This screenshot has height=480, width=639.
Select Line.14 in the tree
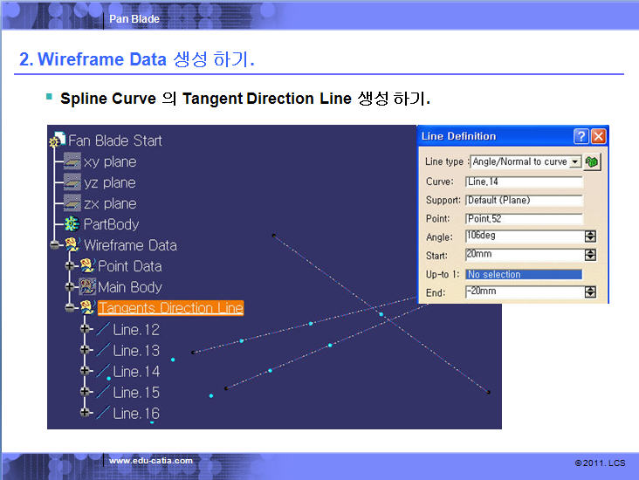[136, 372]
